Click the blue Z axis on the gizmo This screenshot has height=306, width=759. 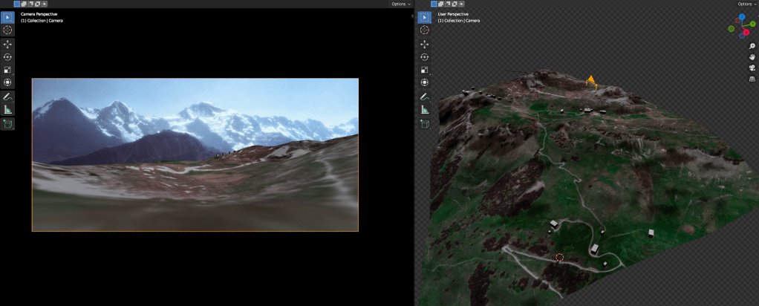coord(742,17)
